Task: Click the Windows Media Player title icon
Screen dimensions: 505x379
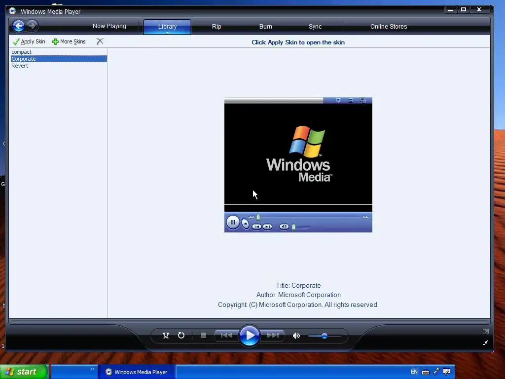Action: pos(12,11)
